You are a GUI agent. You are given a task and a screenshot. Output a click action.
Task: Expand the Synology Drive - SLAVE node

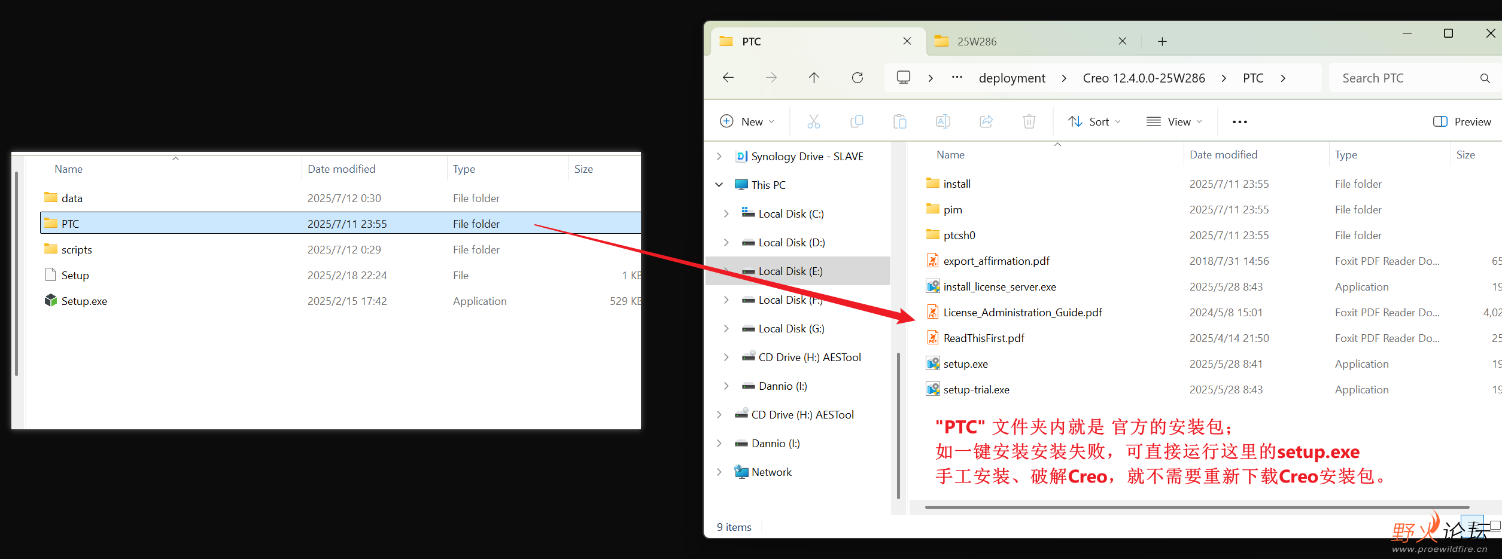pyautogui.click(x=719, y=156)
